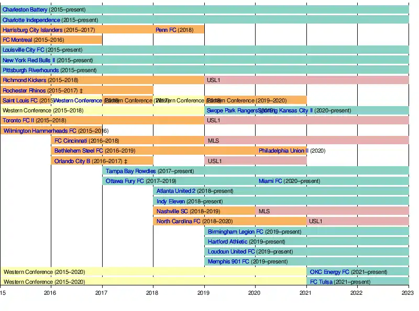This screenshot has width=419, height=311.
Task: Open the FC Tulsa link
Action: click(x=321, y=282)
